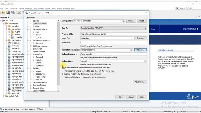201x113 pixels.
Task: Click the wp-config.php file icon
Action: 9,65
